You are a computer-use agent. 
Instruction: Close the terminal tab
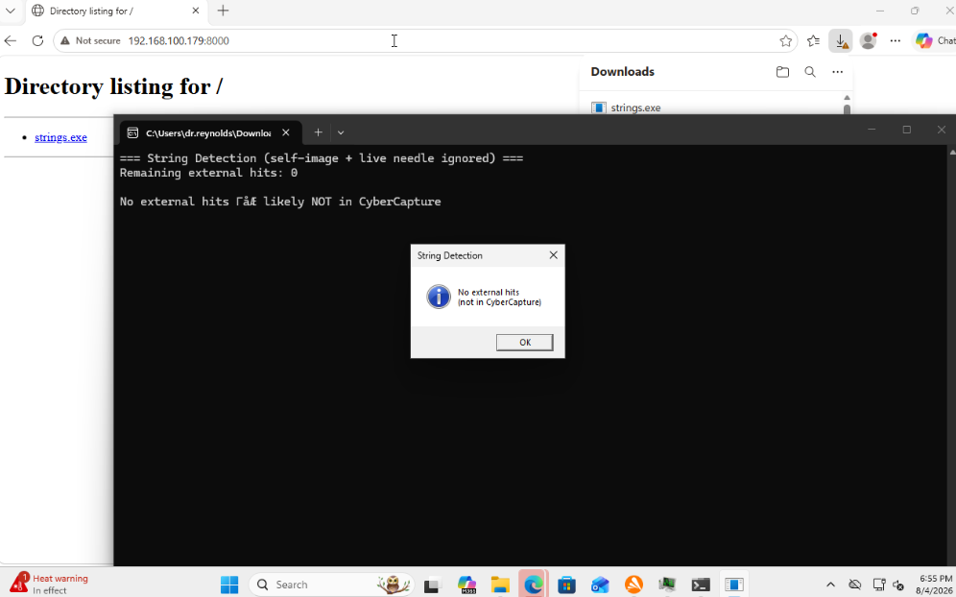[285, 132]
